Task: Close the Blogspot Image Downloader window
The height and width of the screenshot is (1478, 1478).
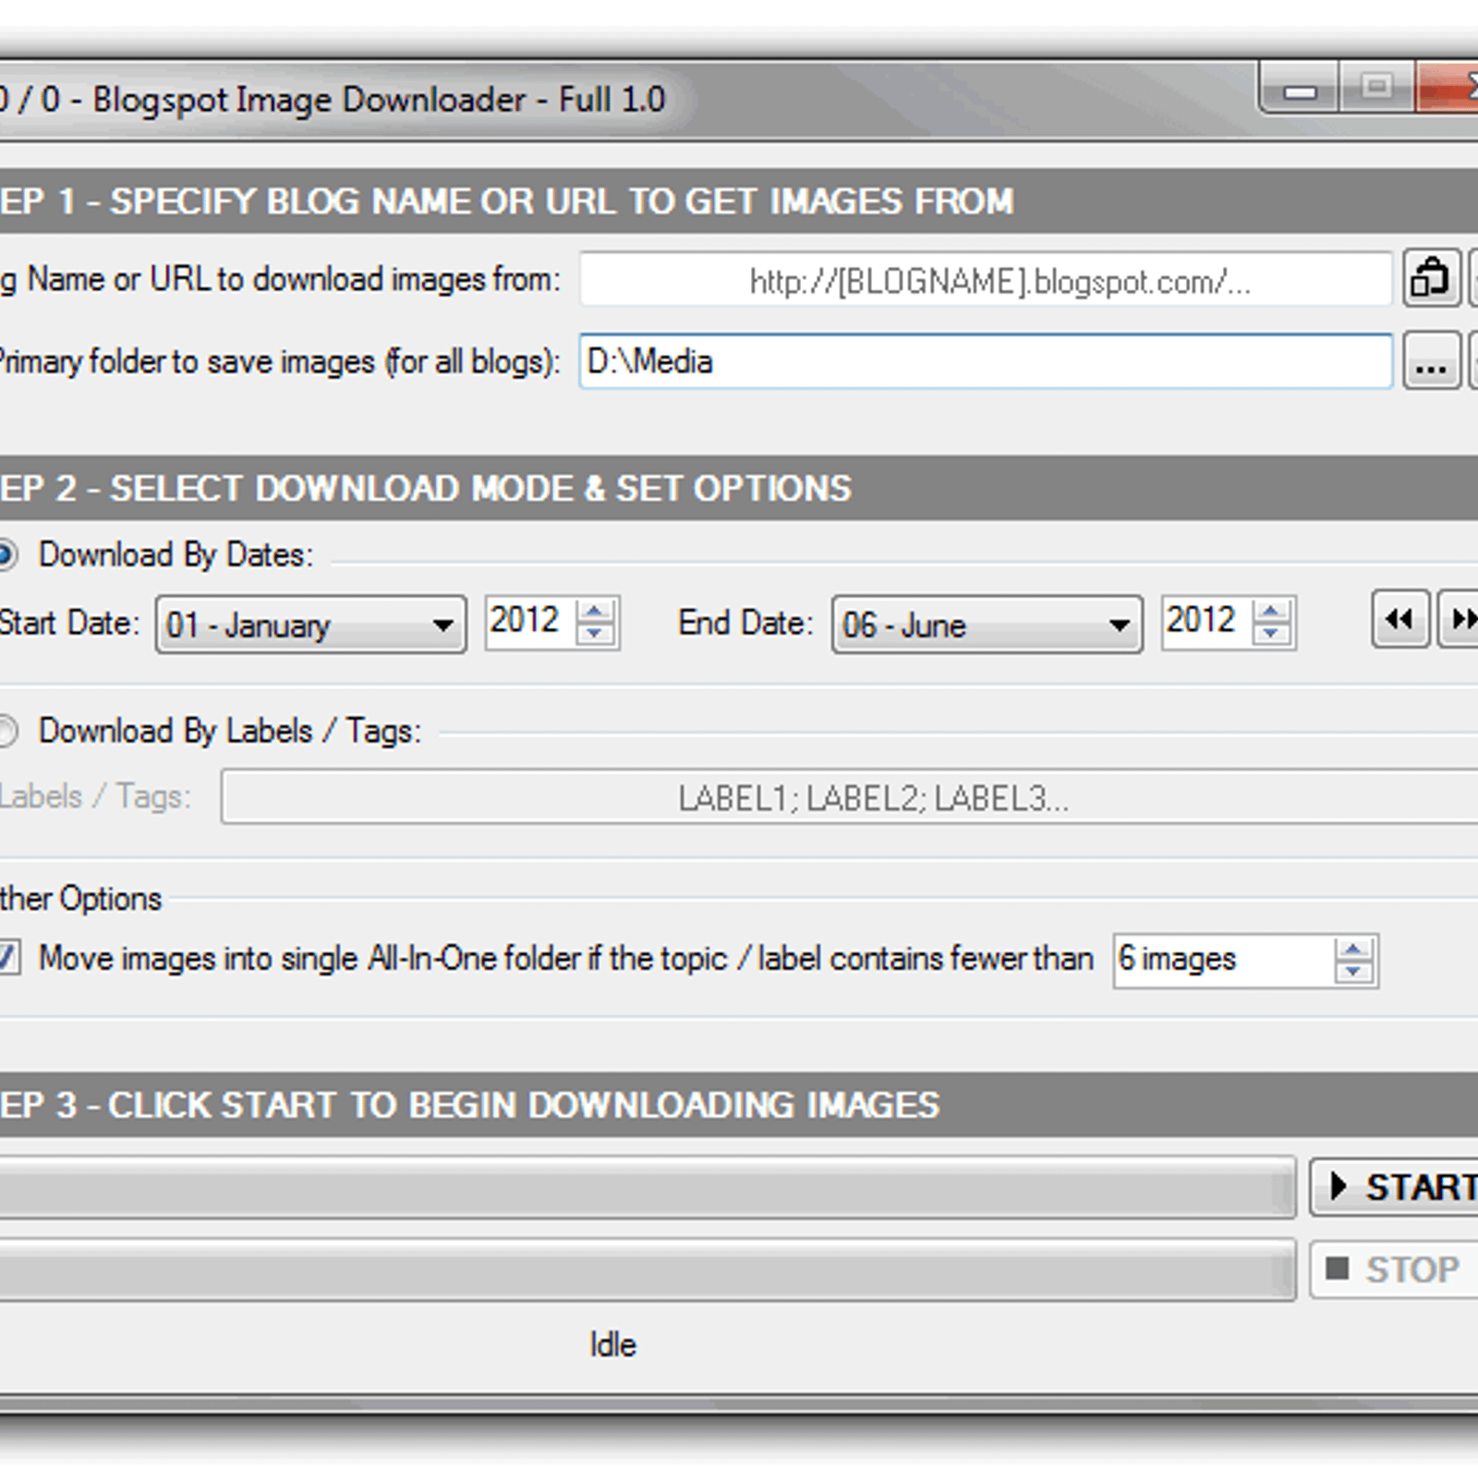Action: pos(1448,87)
